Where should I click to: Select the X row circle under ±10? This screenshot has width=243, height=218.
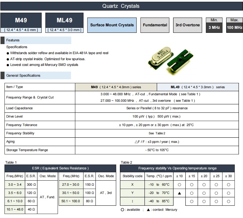click(179, 185)
